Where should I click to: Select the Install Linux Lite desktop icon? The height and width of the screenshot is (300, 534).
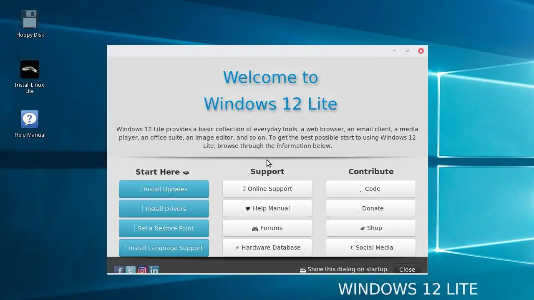pos(30,77)
